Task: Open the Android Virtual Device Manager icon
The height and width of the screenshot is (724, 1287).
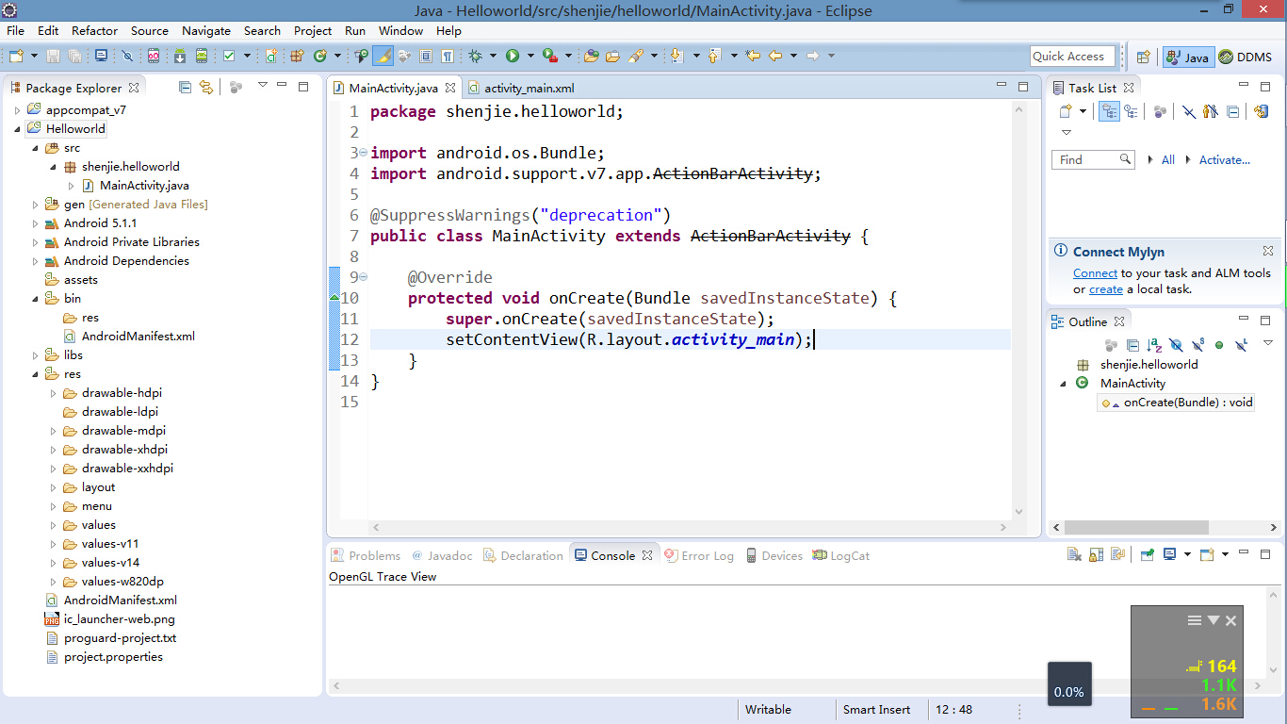Action: point(202,56)
